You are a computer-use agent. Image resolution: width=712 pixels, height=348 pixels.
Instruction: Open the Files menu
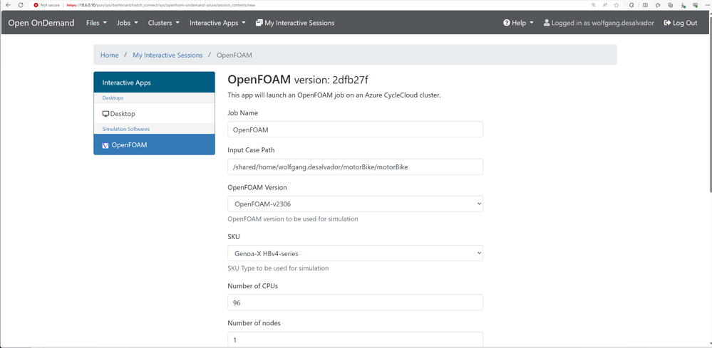tap(97, 23)
